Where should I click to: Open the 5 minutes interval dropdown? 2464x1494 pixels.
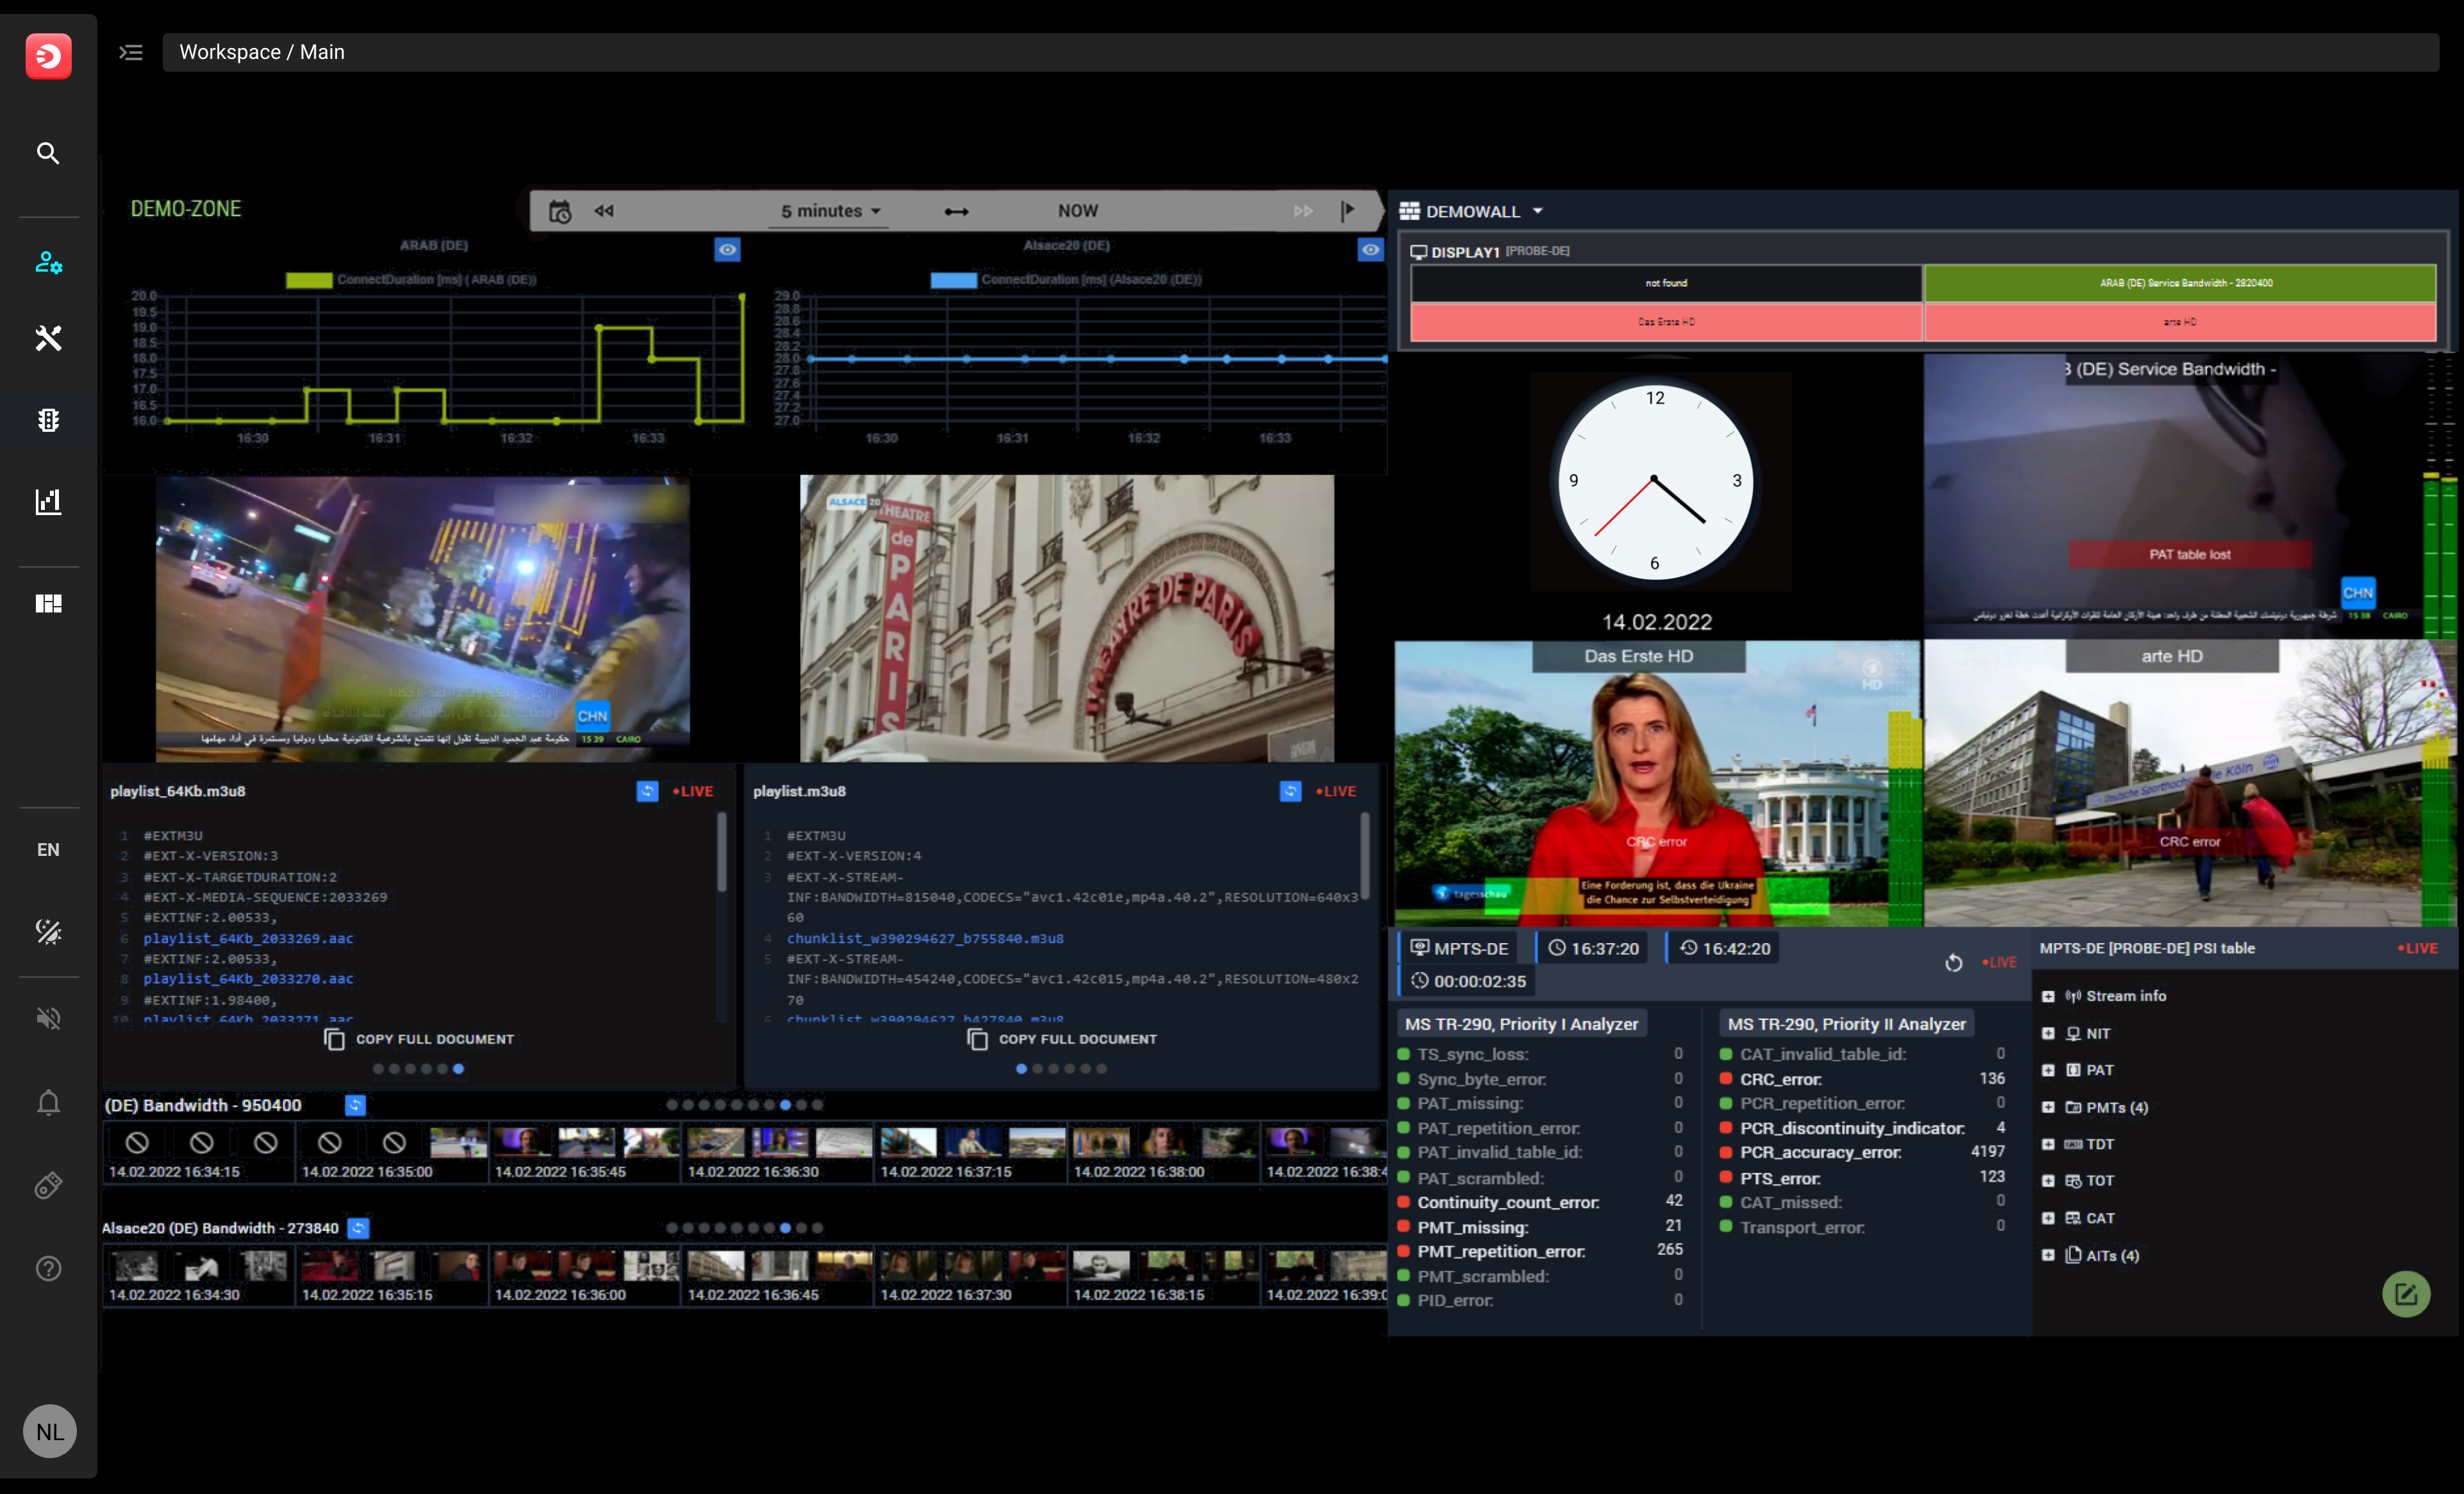[x=830, y=211]
